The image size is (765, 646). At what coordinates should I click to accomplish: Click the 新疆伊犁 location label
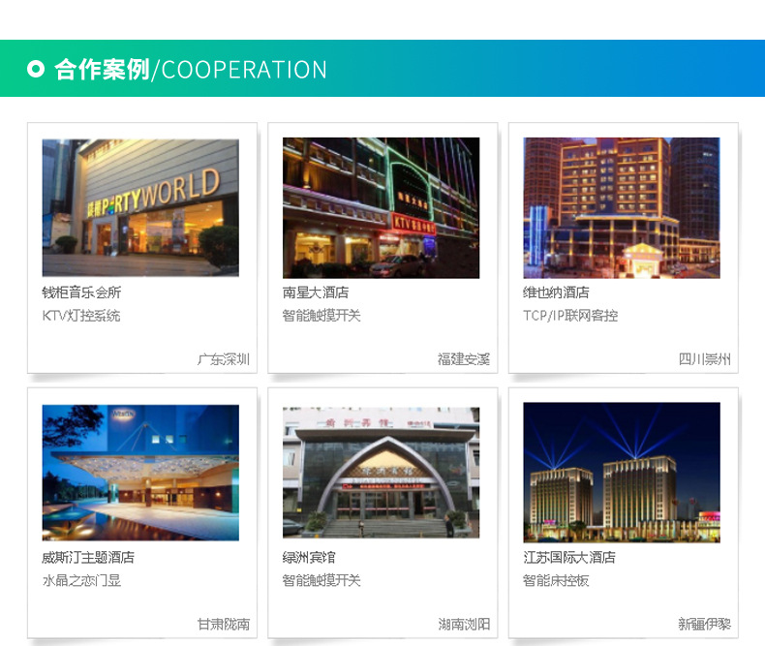coord(704,625)
